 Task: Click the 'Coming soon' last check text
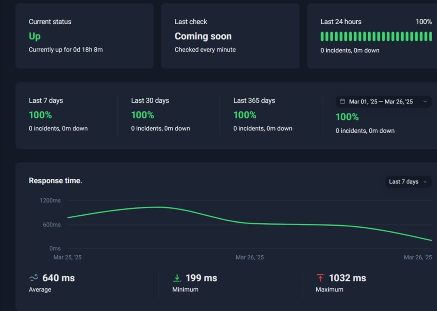(x=203, y=36)
